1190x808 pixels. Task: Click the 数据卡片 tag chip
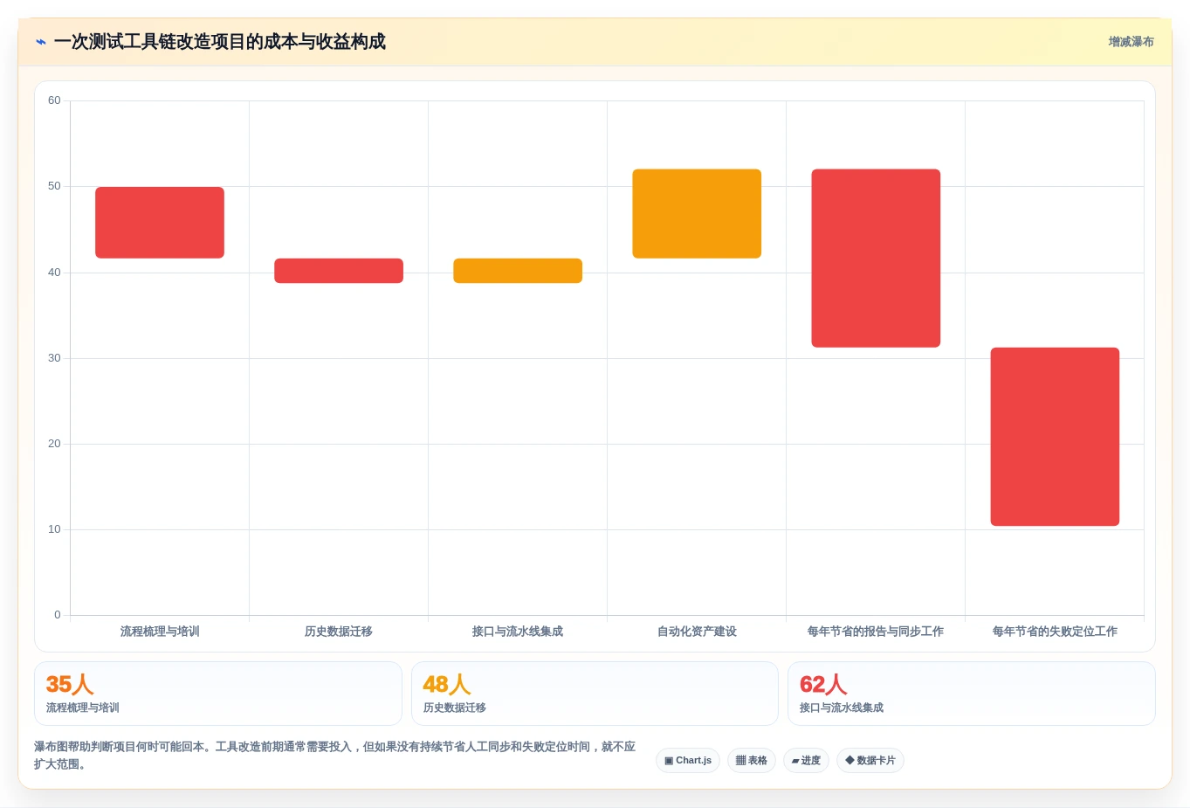pyautogui.click(x=870, y=760)
